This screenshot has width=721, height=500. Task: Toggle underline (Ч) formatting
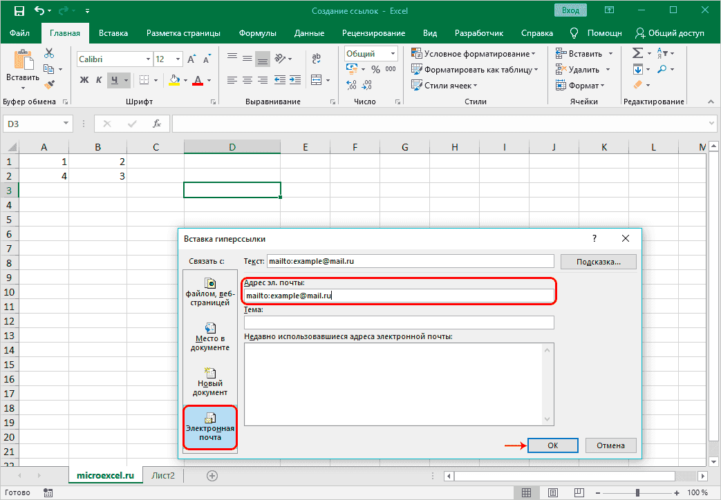[x=115, y=80]
